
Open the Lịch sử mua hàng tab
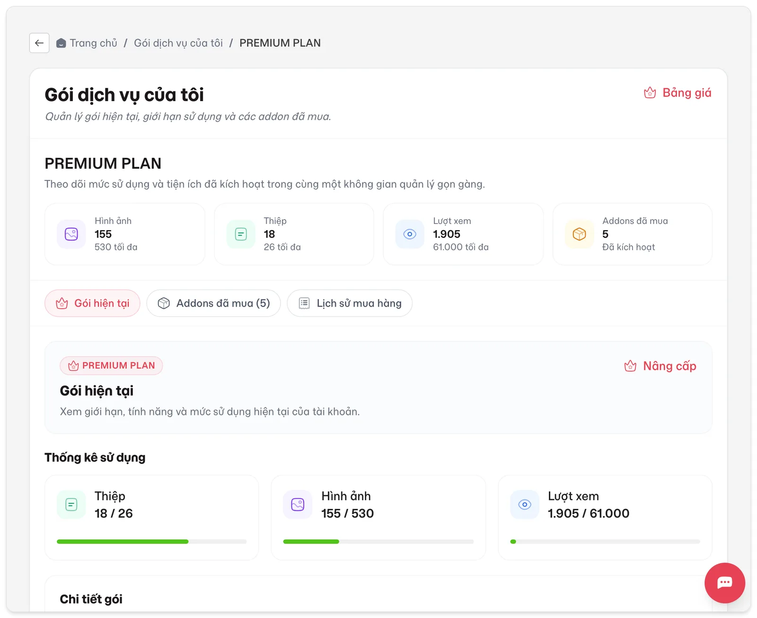pyautogui.click(x=350, y=303)
